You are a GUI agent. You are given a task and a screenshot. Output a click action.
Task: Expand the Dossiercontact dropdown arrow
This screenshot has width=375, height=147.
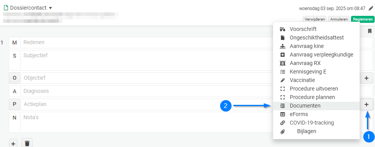coord(50,8)
